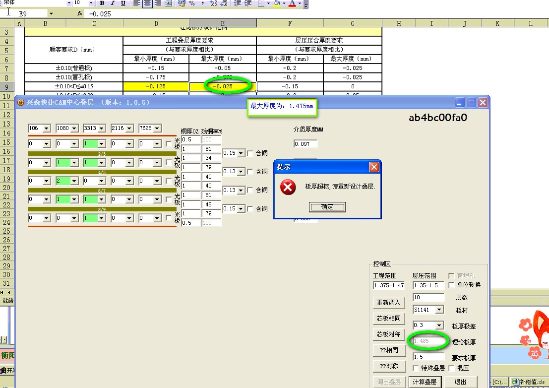Apply font color with the A icon
Viewport: 549px width, 388px height.
293,3
